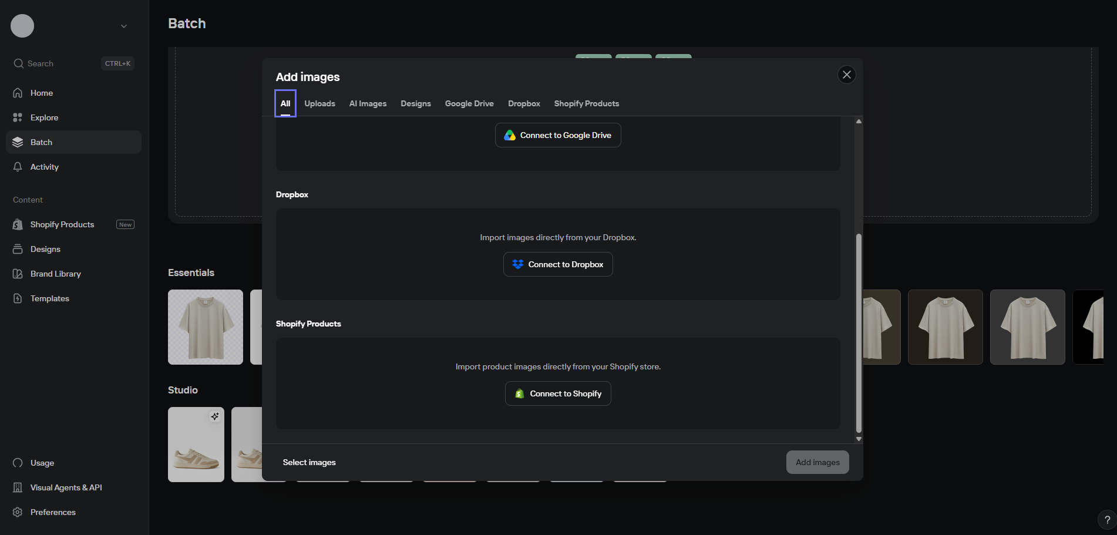This screenshot has width=1117, height=535.
Task: Click Connect to Shopify button
Action: point(558,393)
